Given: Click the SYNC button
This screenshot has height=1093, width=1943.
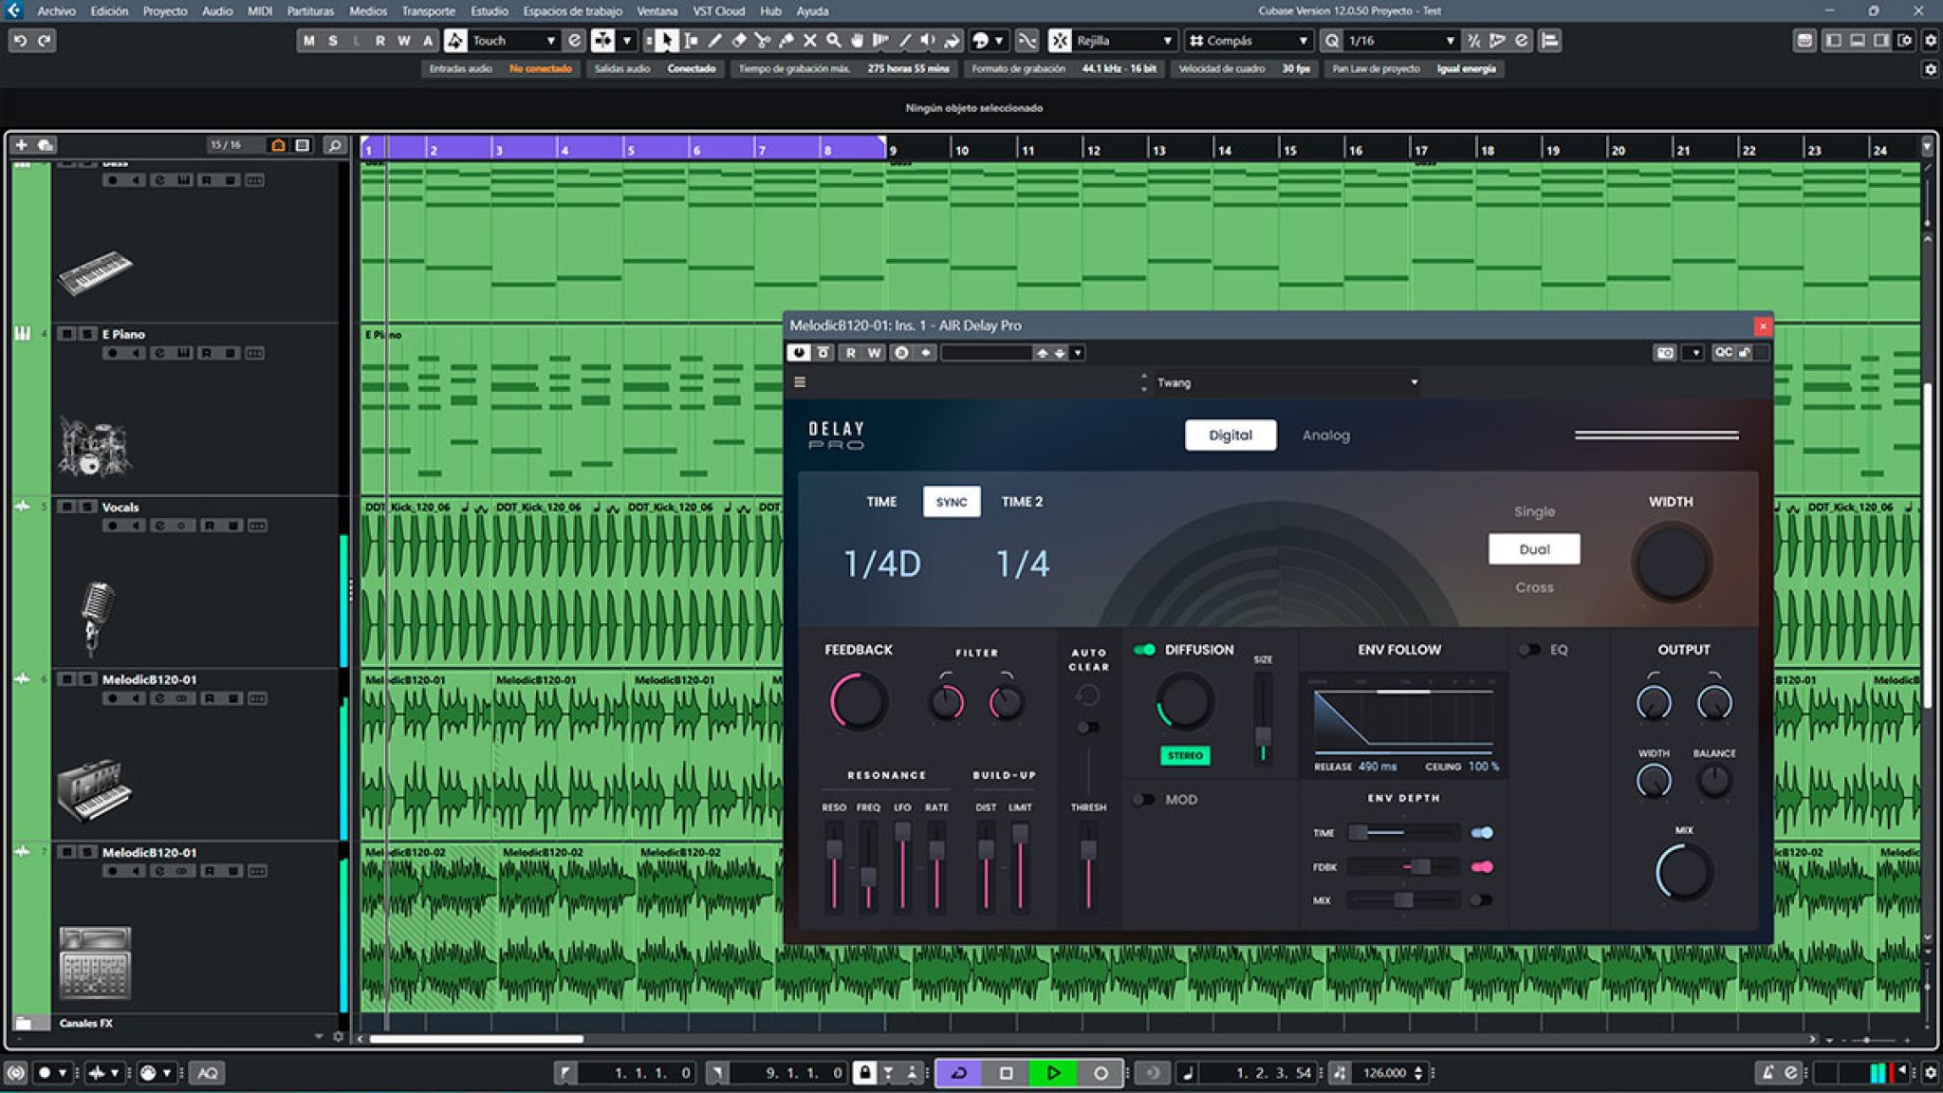Looking at the screenshot, I should click(952, 502).
